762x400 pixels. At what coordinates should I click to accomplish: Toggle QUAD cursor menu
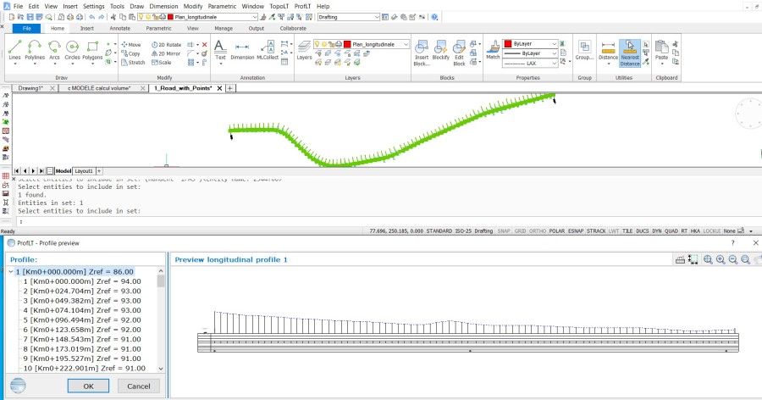click(671, 231)
